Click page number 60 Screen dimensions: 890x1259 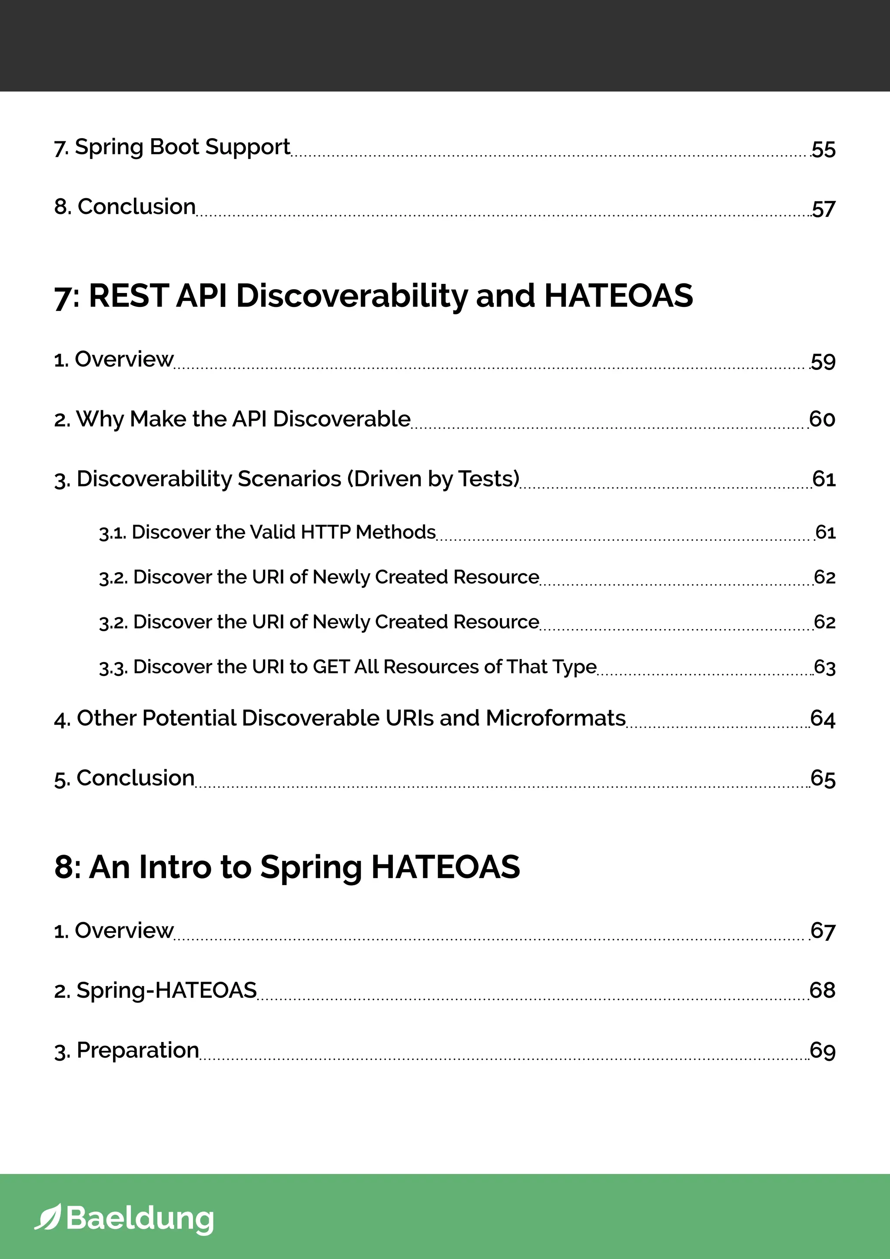coord(822,420)
